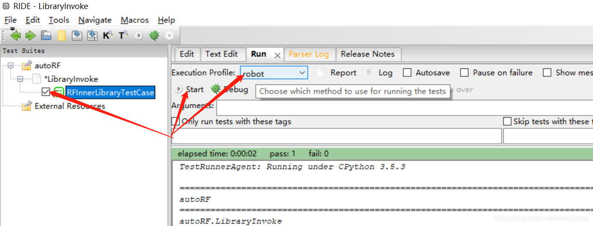Click the Open Test Suite toolbar icon
This screenshot has width=593, height=226.
(46, 36)
